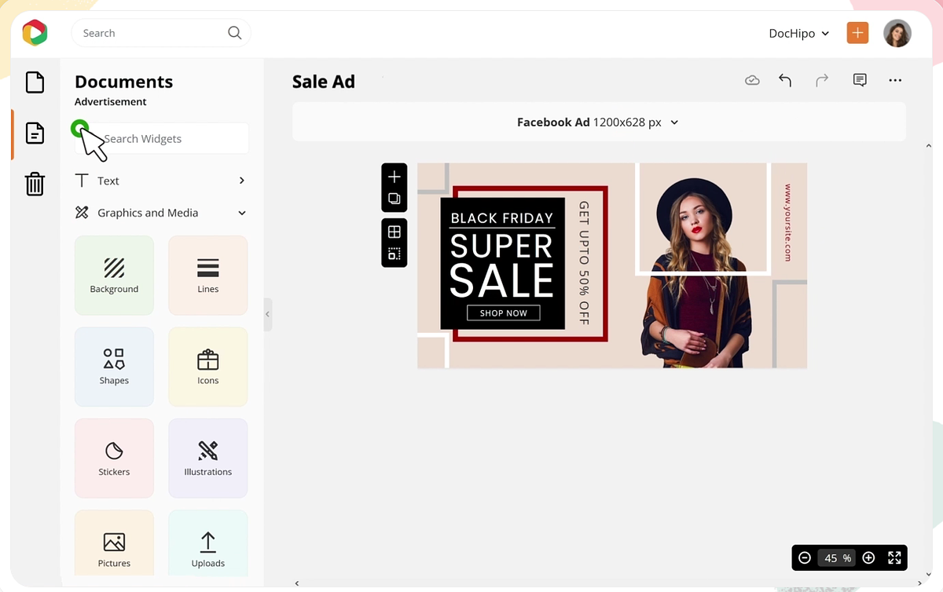The height and width of the screenshot is (592, 943).
Task: Zoom out with the minus icon
Action: click(805, 557)
